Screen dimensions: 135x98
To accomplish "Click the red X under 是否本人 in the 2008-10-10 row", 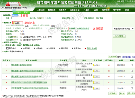I will pyautogui.click(x=6, y=77).
